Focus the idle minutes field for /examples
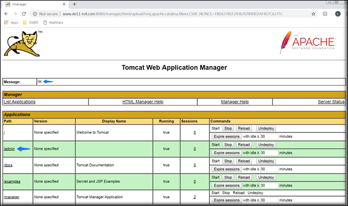 pyautogui.click(x=269, y=185)
